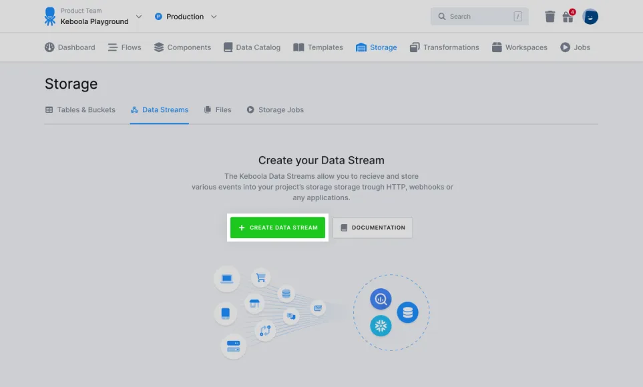Click the Create your Data Stream heading

click(321, 160)
